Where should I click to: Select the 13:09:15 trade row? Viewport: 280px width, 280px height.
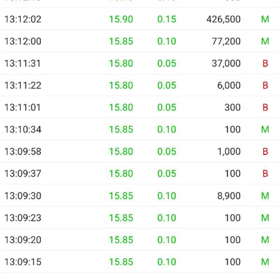pyautogui.click(x=140, y=262)
